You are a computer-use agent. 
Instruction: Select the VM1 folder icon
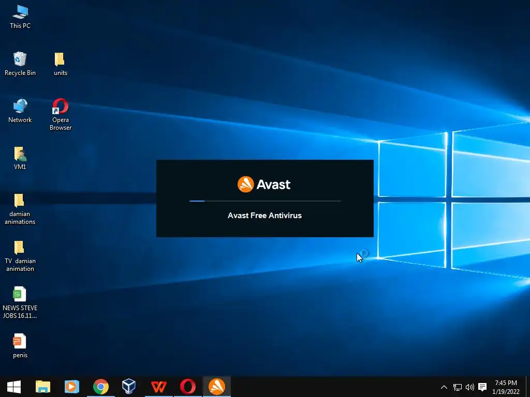[20, 158]
